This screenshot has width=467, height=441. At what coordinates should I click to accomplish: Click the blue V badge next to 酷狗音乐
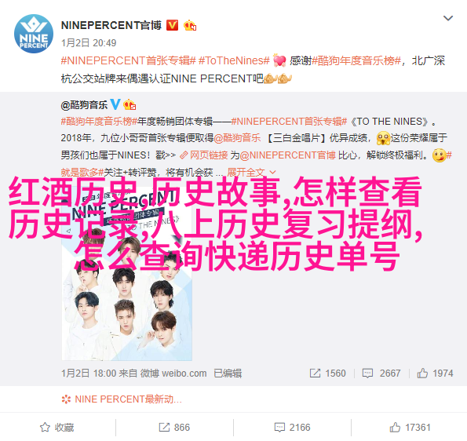115,104
